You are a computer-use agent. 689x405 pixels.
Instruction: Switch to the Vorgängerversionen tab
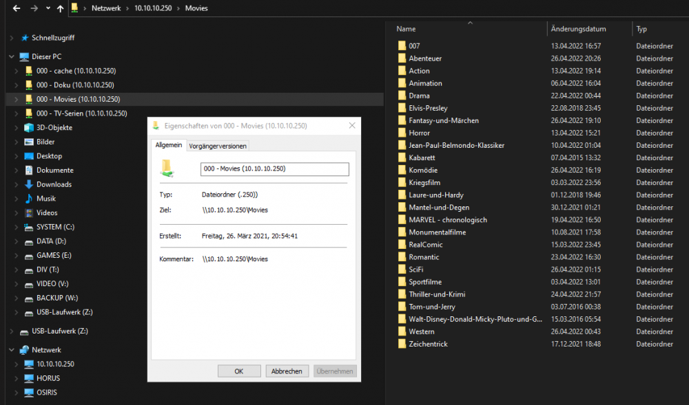pyautogui.click(x=218, y=146)
